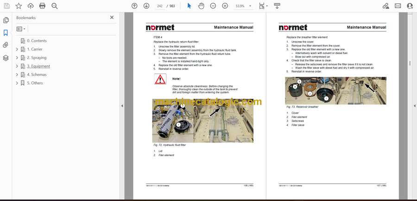Viewport: 417px width, 201px height.
Task: Zoom out with the minus circle icon
Action: [x=213, y=6]
